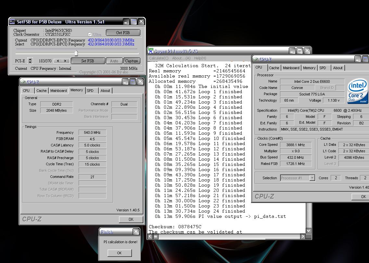
Task: Click Super PI horizontal scrollbar left arrow
Action: 150,236
